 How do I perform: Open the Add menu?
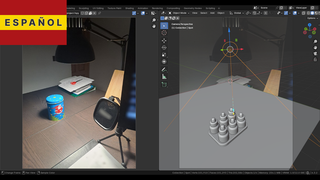coord(212,13)
